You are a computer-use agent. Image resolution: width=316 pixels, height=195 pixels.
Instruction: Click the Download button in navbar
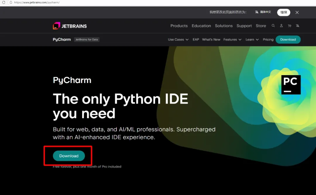pos(288,39)
